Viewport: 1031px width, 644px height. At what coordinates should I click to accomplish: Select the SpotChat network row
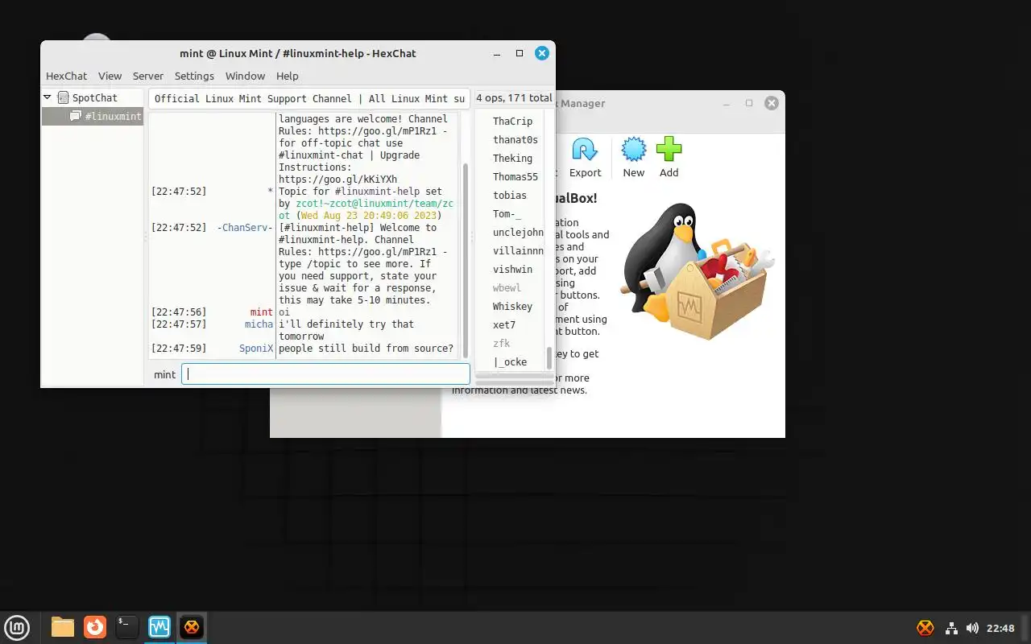pyautogui.click(x=92, y=97)
